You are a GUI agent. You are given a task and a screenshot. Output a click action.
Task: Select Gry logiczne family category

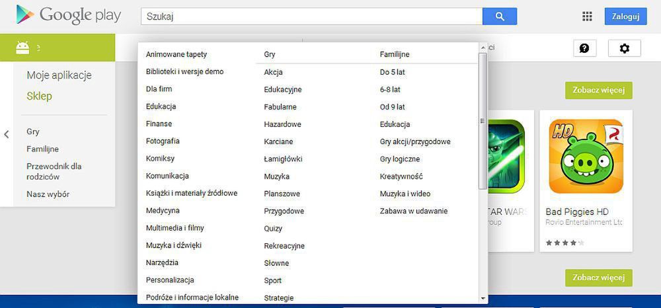point(400,159)
